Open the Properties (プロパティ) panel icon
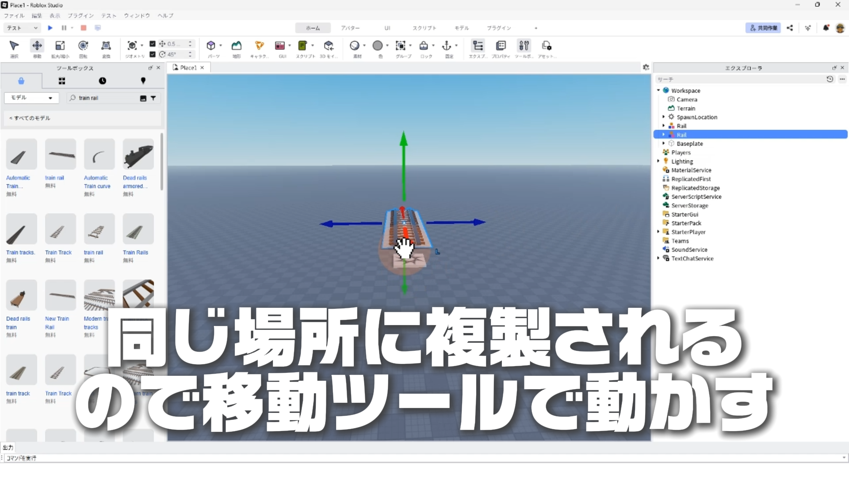 click(x=501, y=45)
